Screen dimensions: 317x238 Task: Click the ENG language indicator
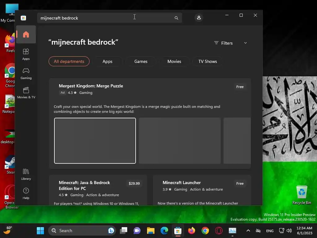270,231
